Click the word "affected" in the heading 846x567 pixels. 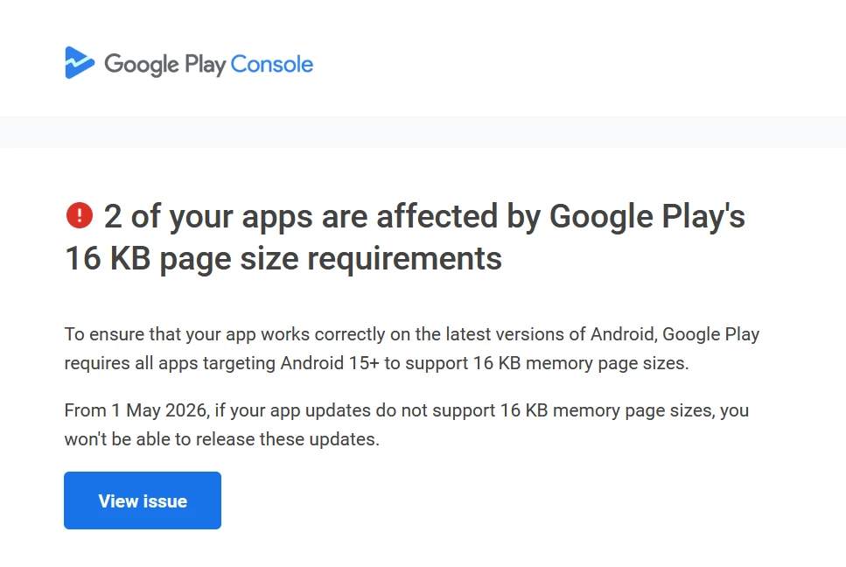[x=437, y=216]
